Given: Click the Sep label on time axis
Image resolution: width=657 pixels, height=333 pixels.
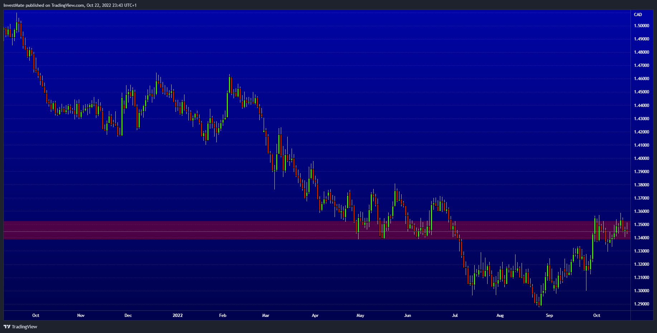Looking at the screenshot, I should pyautogui.click(x=550, y=315).
